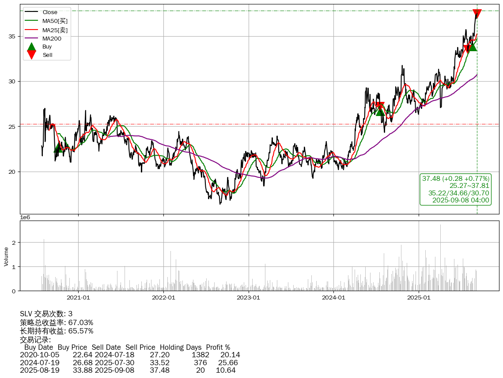Click the 2025-01 x-axis date label
Screen dimensions: 503x378
tap(419, 298)
